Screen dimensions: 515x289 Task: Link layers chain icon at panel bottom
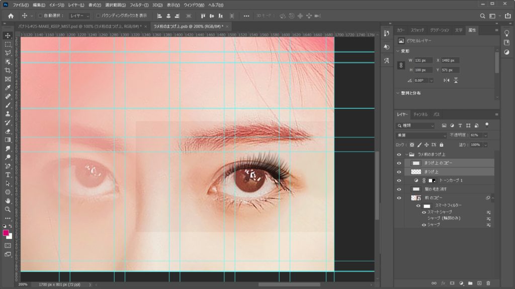click(x=434, y=283)
